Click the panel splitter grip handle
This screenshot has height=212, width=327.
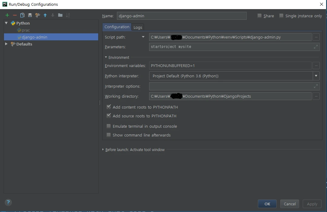99,102
